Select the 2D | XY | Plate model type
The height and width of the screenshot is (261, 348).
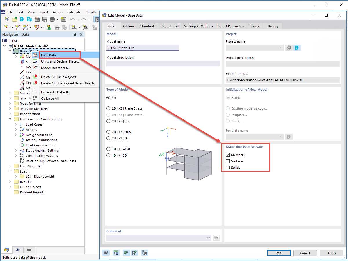108,132
